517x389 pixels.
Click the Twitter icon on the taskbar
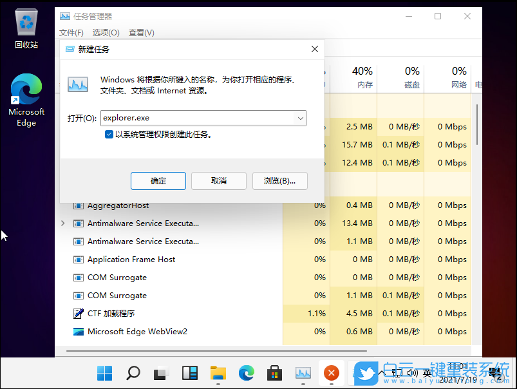[367, 372]
